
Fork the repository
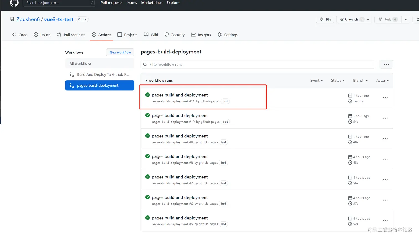click(x=388, y=19)
